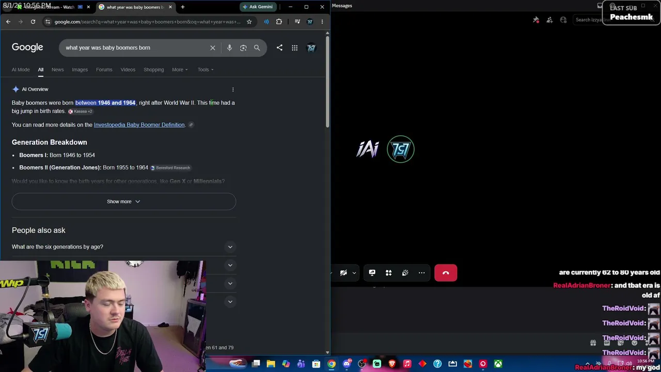The height and width of the screenshot is (372, 661).
Task: Click the 'Generation Breakdown' heading
Action: point(50,143)
